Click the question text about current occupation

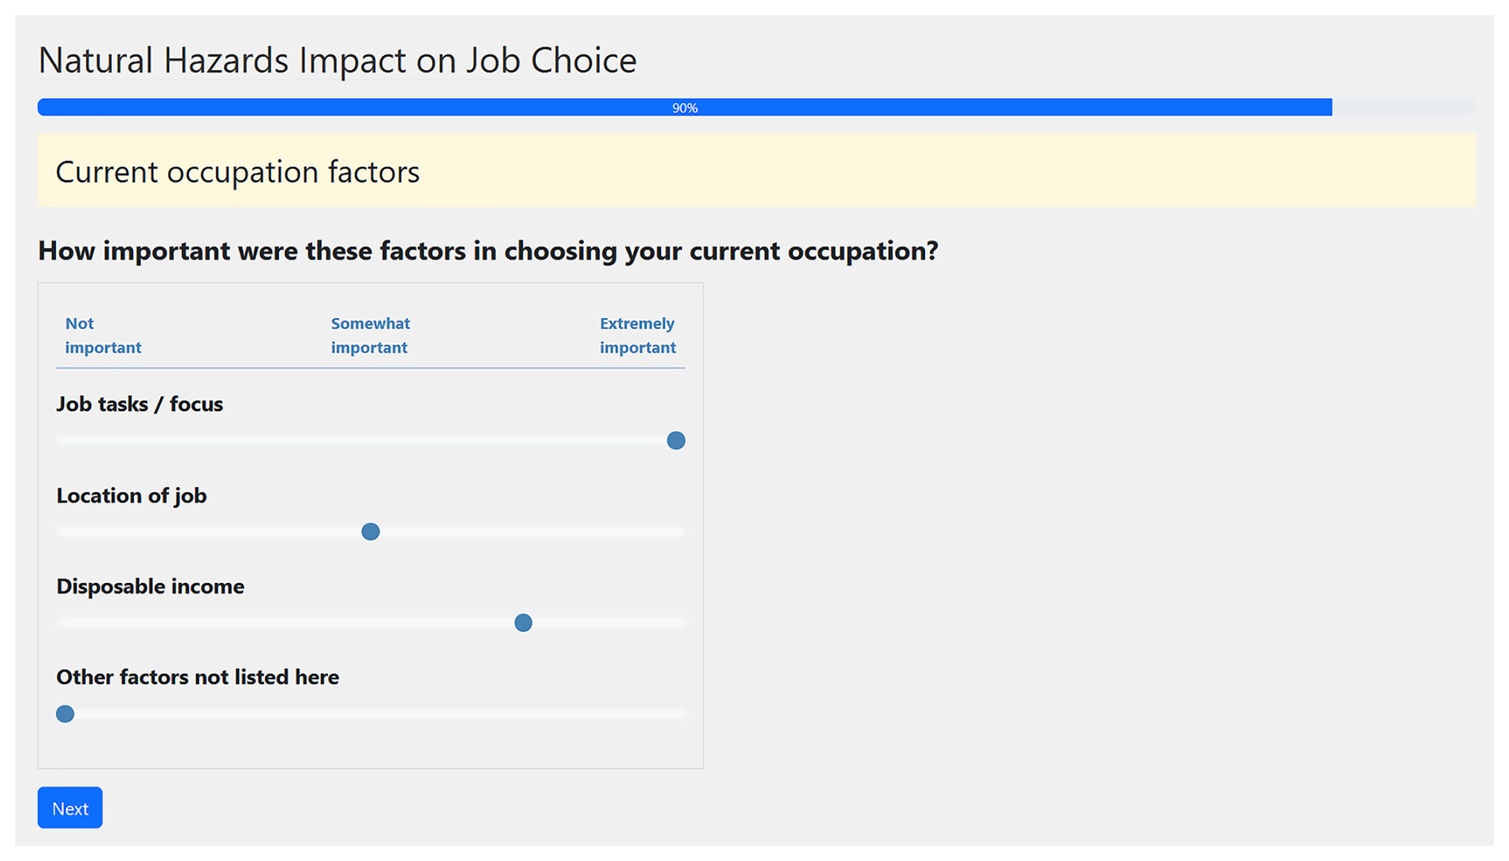488,251
